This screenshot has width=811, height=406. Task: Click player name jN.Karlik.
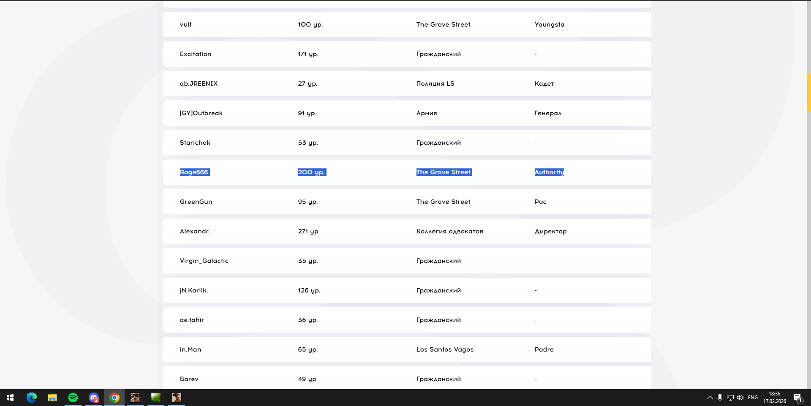(194, 290)
